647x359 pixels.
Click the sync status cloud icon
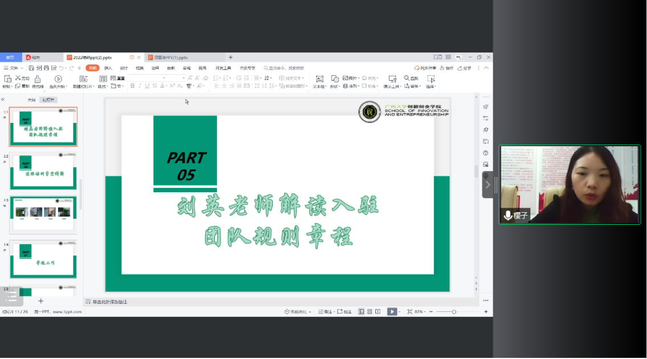coord(417,68)
